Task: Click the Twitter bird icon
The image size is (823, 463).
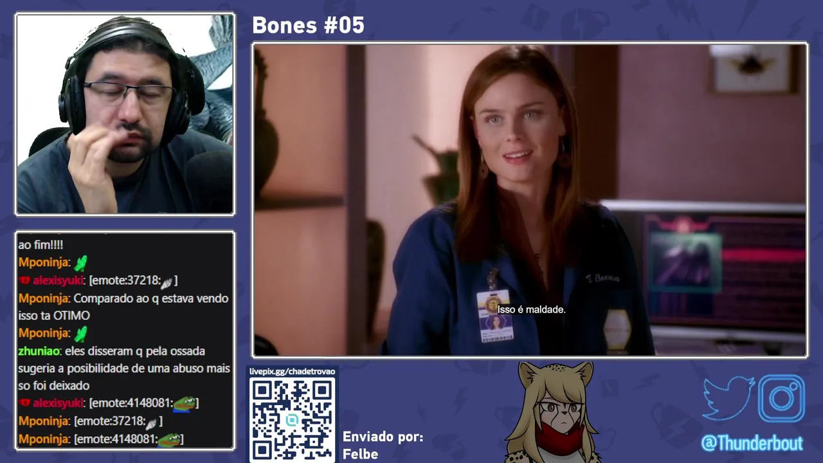Action: [x=728, y=398]
